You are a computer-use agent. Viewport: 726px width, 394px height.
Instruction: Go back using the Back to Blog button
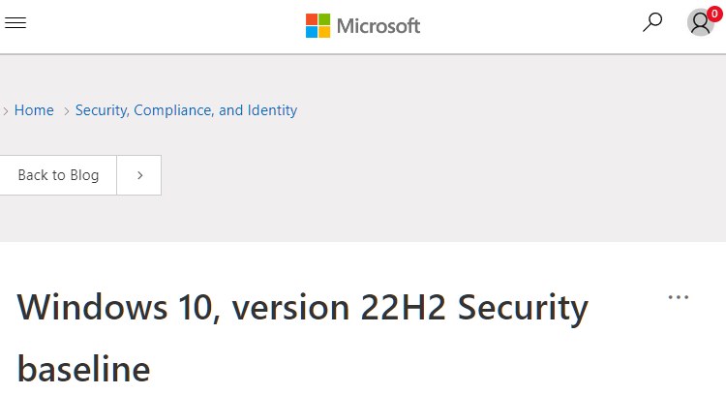coord(58,175)
